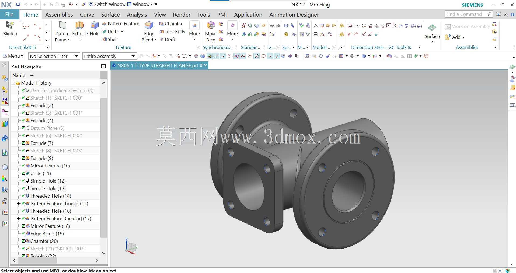Screen dimensions: 516x273
Task: Apply the Draft tool
Action: pos(167,39)
